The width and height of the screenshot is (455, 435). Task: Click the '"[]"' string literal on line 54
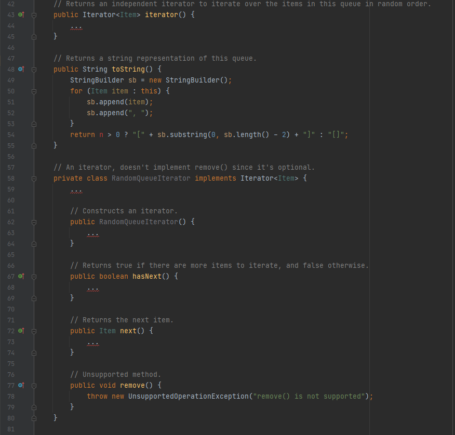coord(336,135)
